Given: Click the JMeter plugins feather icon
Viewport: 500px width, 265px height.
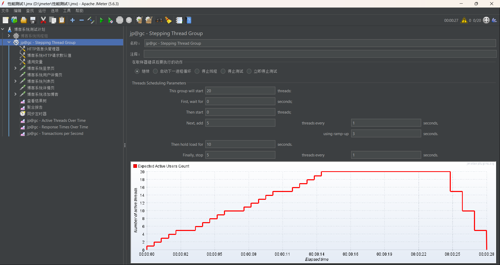Looking at the screenshot, I should pos(495,20).
